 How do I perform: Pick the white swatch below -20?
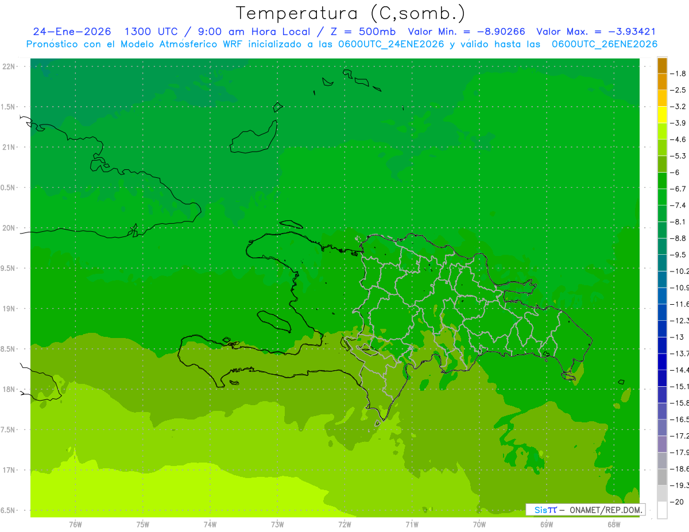coord(662,510)
